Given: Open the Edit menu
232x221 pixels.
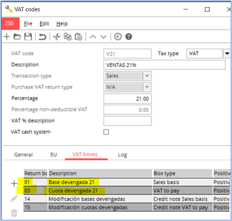Looking at the screenshot, I should pos(44,24).
